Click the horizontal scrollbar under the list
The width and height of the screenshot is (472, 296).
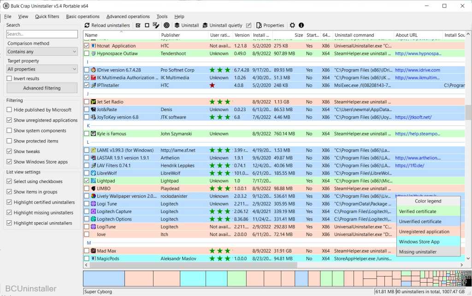193,265
